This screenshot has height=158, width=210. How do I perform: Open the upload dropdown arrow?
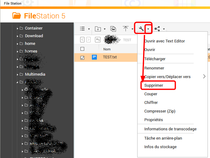click(132, 29)
